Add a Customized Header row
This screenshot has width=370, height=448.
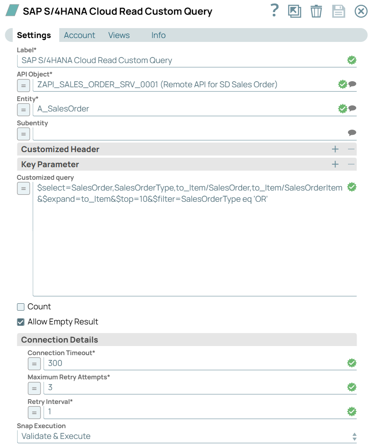tap(335, 149)
